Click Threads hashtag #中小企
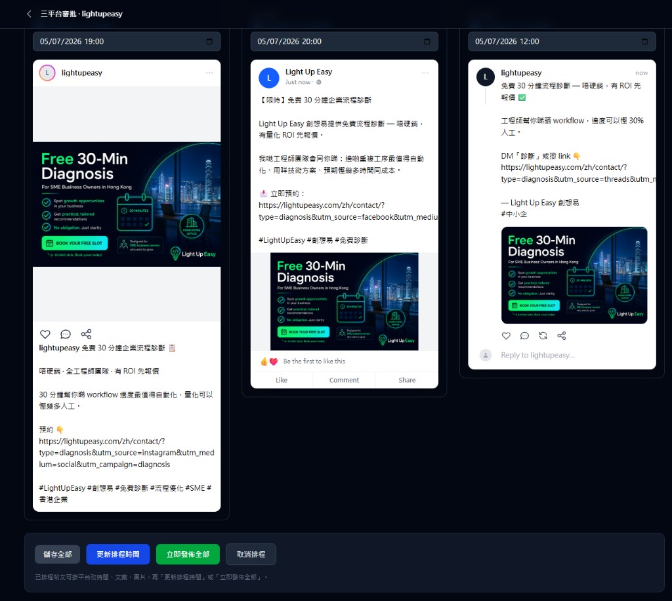This screenshot has height=601, width=672. pyautogui.click(x=514, y=214)
